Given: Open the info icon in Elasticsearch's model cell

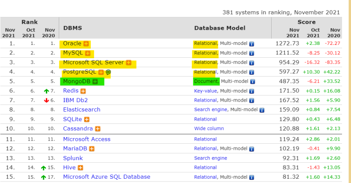Looking at the screenshot, I should click(x=262, y=110).
